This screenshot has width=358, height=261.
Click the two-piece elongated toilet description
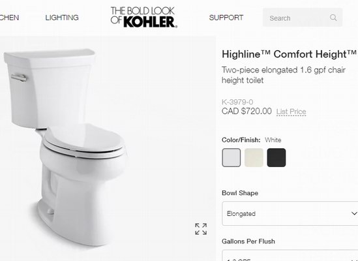pos(284,75)
